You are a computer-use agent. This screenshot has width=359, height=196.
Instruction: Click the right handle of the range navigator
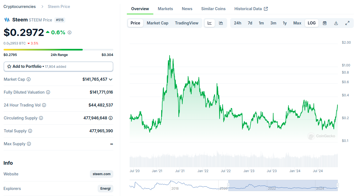(x=337, y=185)
